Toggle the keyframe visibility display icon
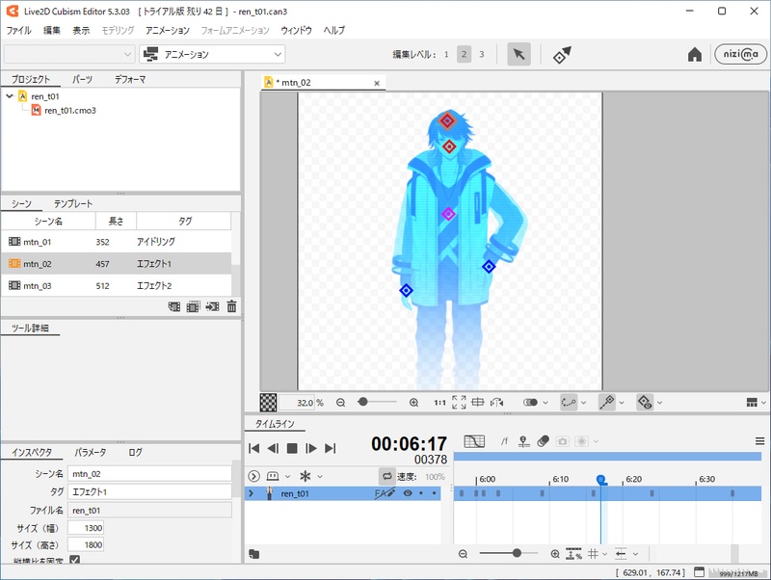Screen dimensions: 771x580 pos(644,402)
